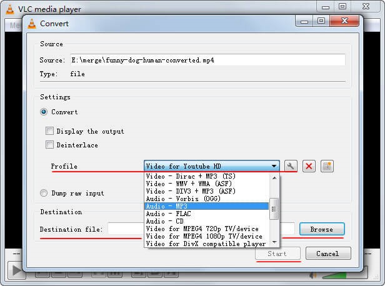Click the Destination file input field
The image size is (385, 286).
(x=125, y=229)
